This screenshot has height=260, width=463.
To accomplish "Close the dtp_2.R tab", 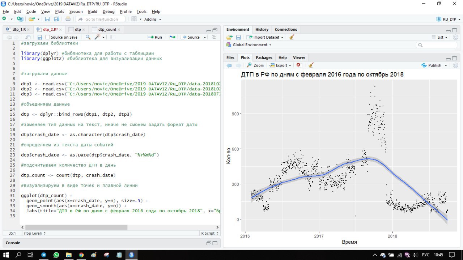I will coord(60,30).
